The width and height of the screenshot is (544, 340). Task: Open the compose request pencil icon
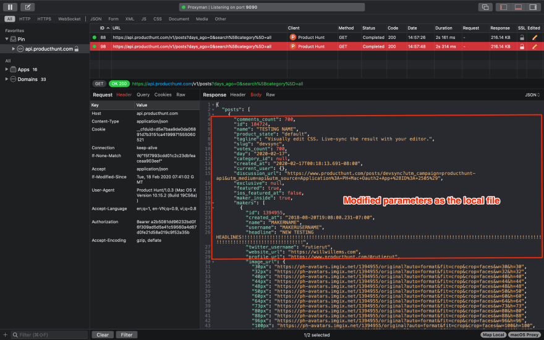(27, 7)
